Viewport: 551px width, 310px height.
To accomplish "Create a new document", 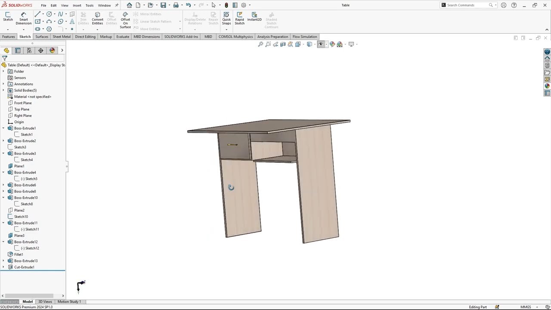I will tap(138, 5).
